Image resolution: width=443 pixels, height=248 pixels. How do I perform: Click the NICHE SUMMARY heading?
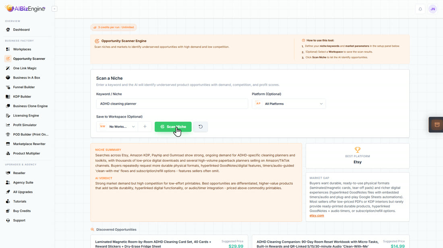(108, 150)
